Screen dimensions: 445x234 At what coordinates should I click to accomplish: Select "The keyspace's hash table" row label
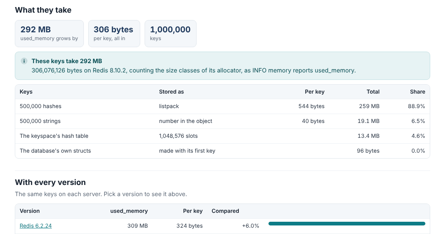click(54, 136)
